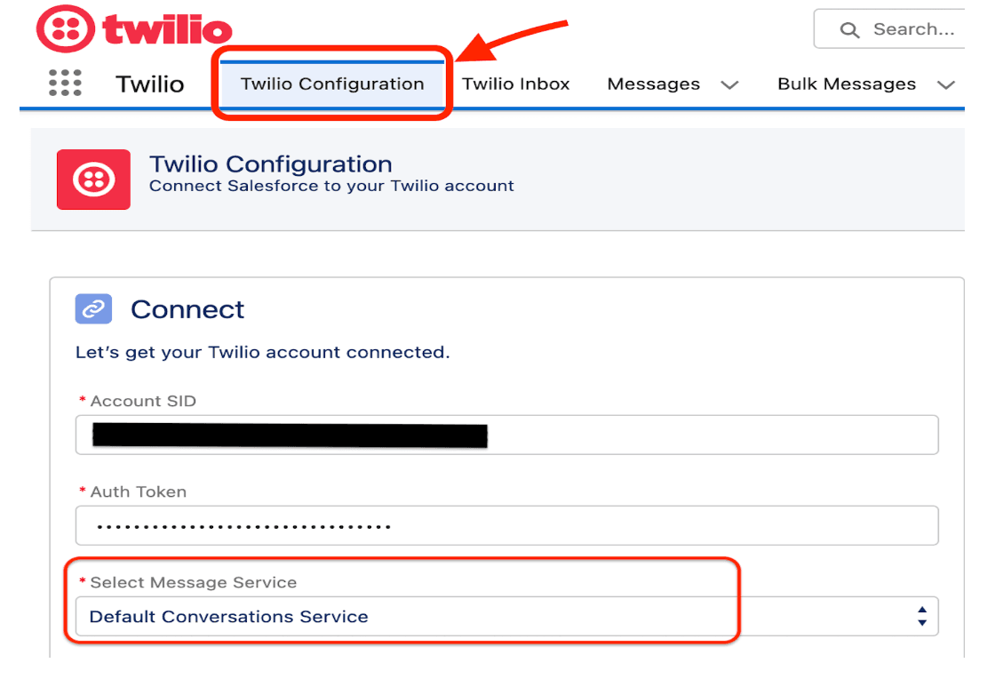Go to the Bulk Messages tab
Viewport: 995px width, 679px height.
point(847,84)
